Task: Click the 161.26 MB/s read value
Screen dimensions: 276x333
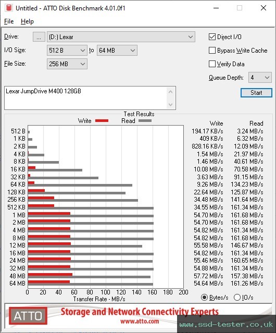Action: [247, 283]
